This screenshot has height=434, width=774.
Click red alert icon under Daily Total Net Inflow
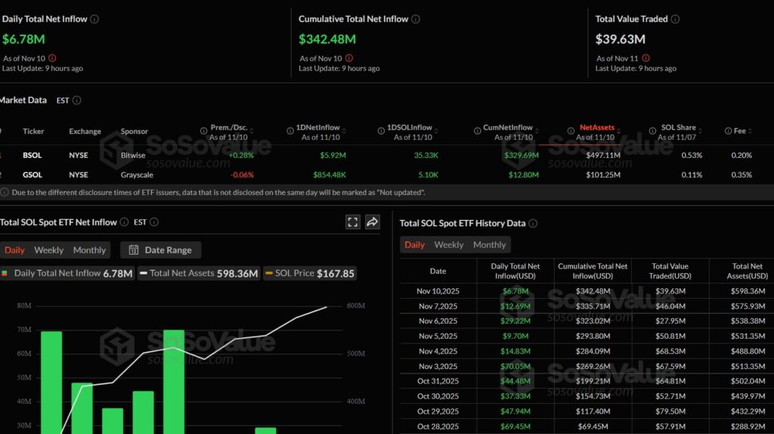pos(52,58)
